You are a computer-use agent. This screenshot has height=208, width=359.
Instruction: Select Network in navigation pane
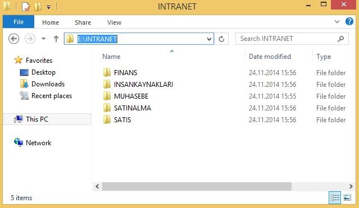click(x=38, y=143)
